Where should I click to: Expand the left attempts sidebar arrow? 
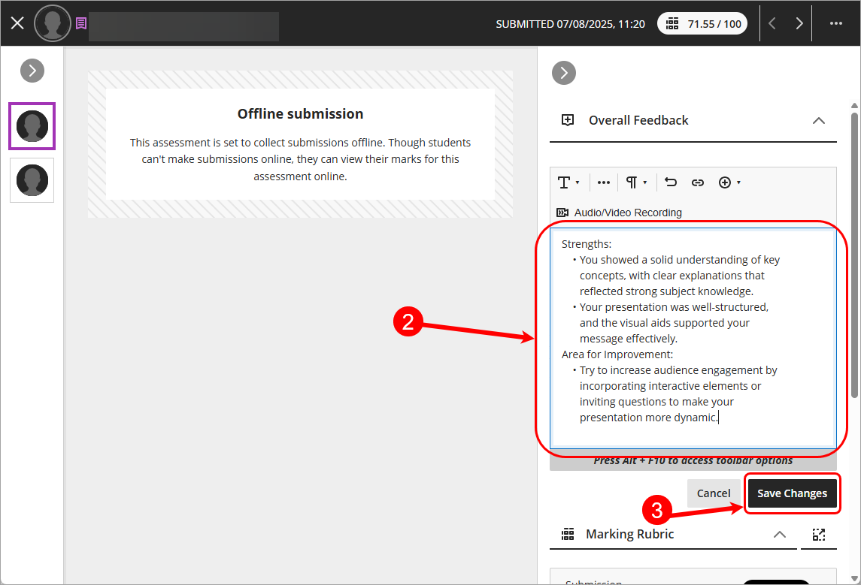[32, 71]
